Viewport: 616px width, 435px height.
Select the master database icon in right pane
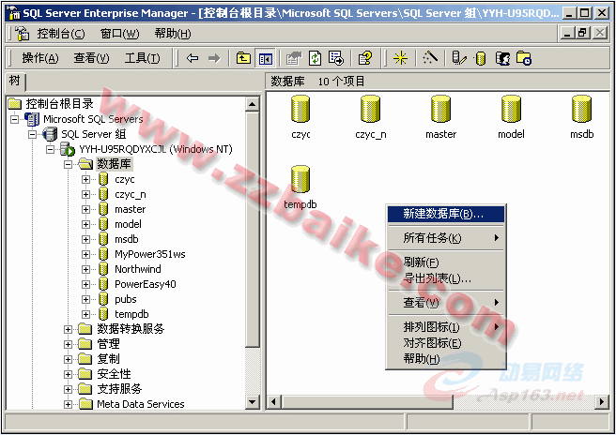[x=440, y=109]
